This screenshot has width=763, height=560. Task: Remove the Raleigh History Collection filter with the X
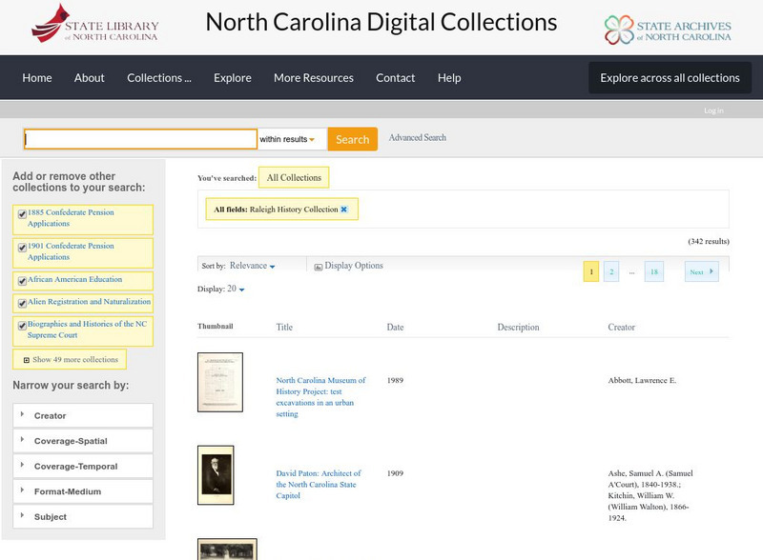(343, 209)
